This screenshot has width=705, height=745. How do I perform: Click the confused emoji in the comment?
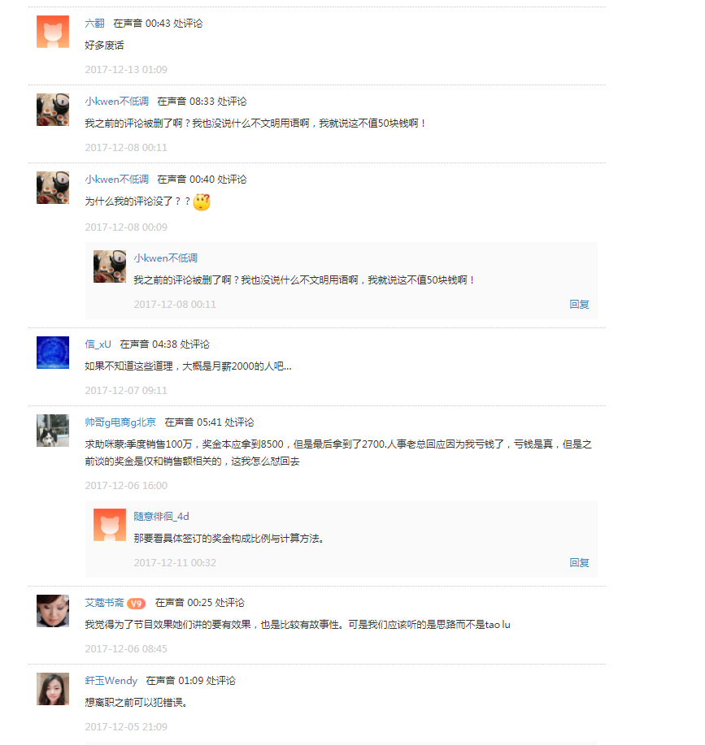(202, 202)
